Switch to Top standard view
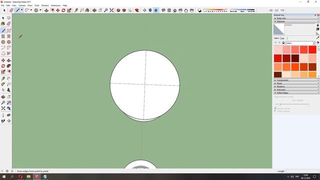This screenshot has height=180, width=320. (x=169, y=10)
